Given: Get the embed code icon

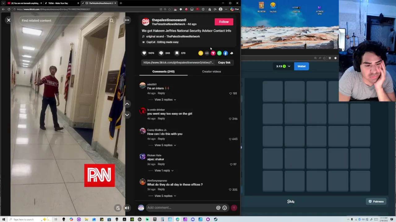Looking at the screenshot, I should pos(207,53).
